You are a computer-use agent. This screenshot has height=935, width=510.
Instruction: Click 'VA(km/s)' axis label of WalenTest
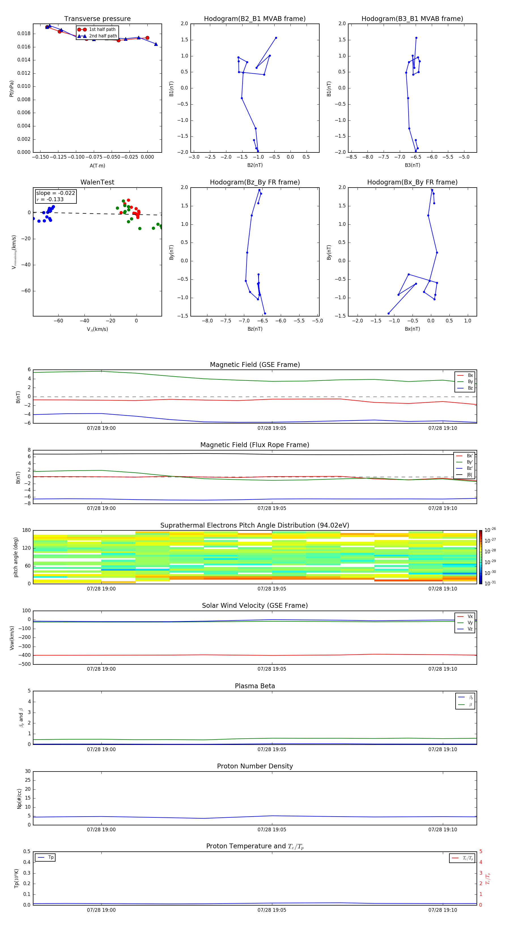click(97, 329)
